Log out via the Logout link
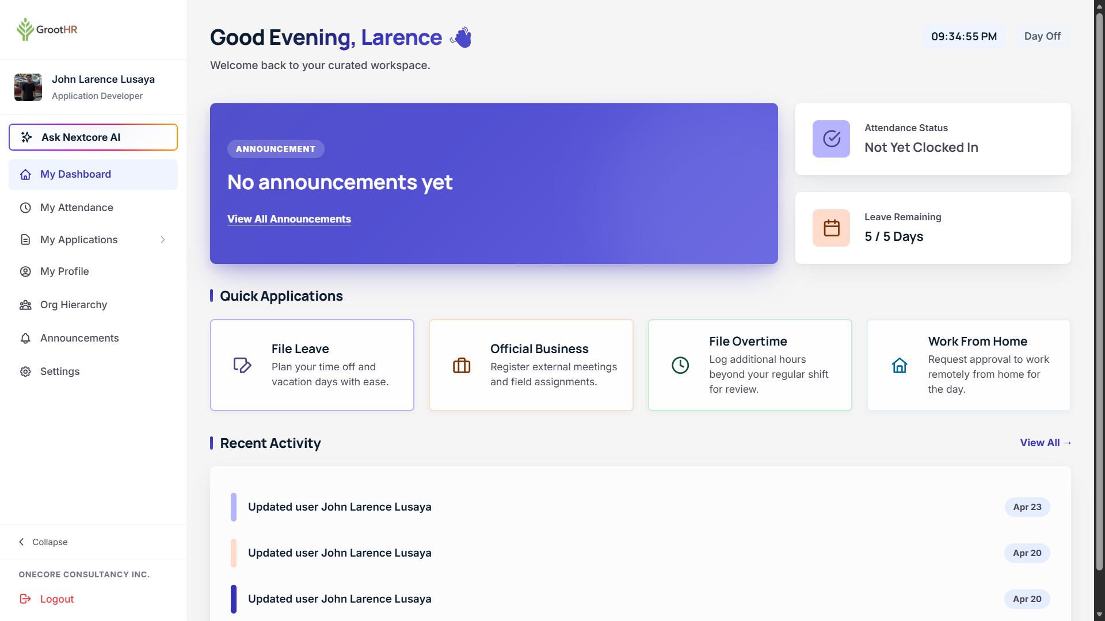1105x621 pixels. 57,599
